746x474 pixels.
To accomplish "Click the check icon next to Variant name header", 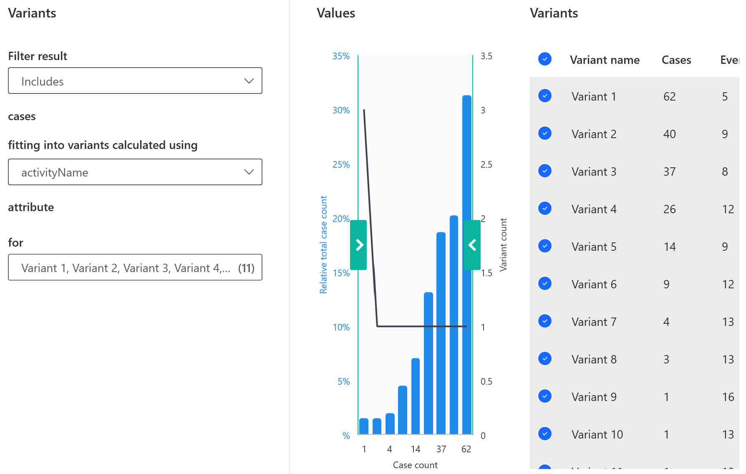I will point(544,59).
